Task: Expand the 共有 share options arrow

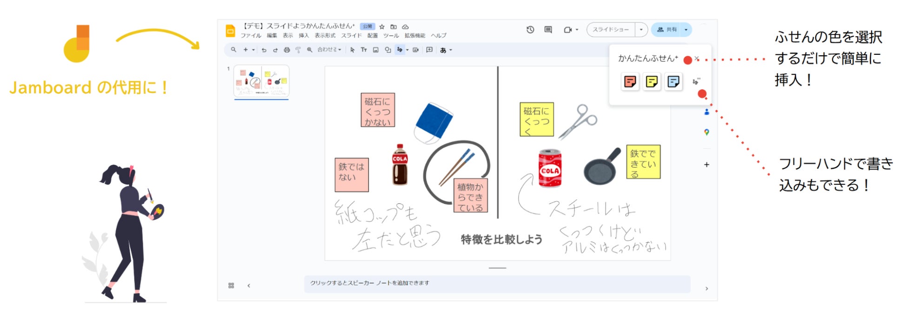Action: 686,30
